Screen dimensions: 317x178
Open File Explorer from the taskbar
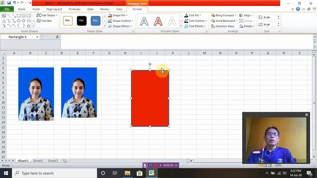[x=127, y=173]
